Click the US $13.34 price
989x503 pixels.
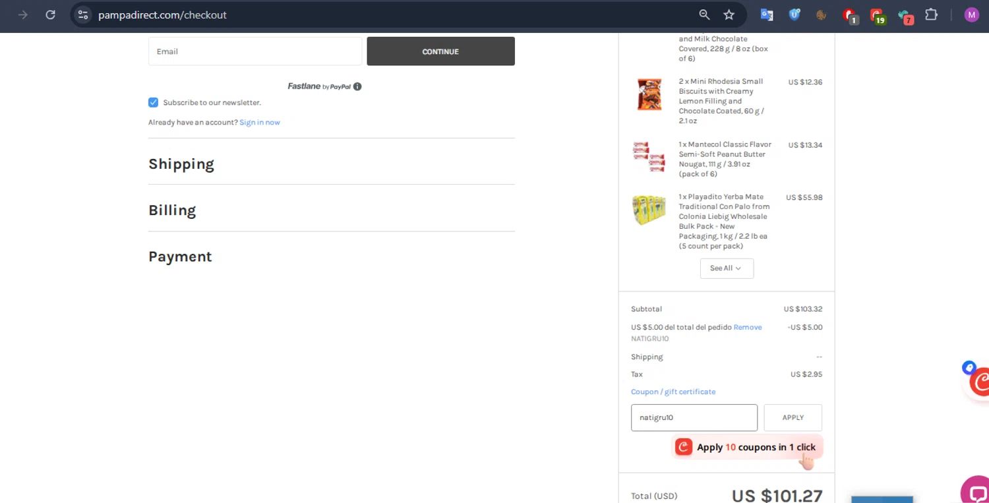tap(805, 145)
